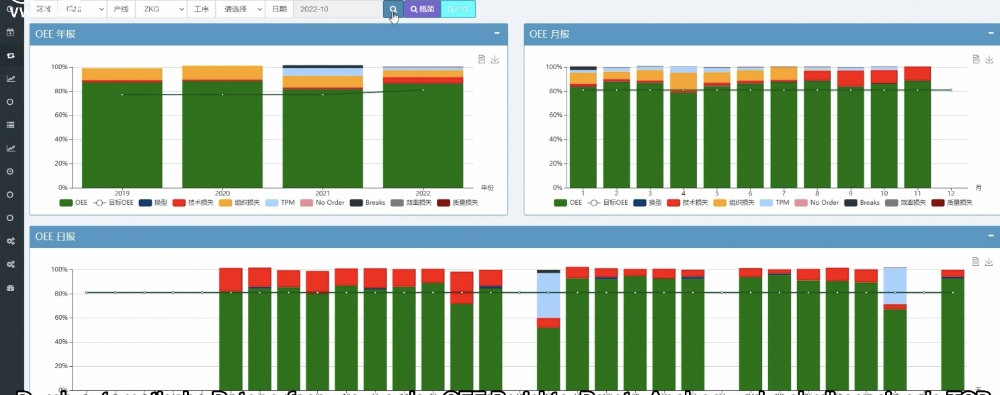This screenshot has width=1000, height=395.
Task: Open the clock sidebar icon
Action: 10,171
